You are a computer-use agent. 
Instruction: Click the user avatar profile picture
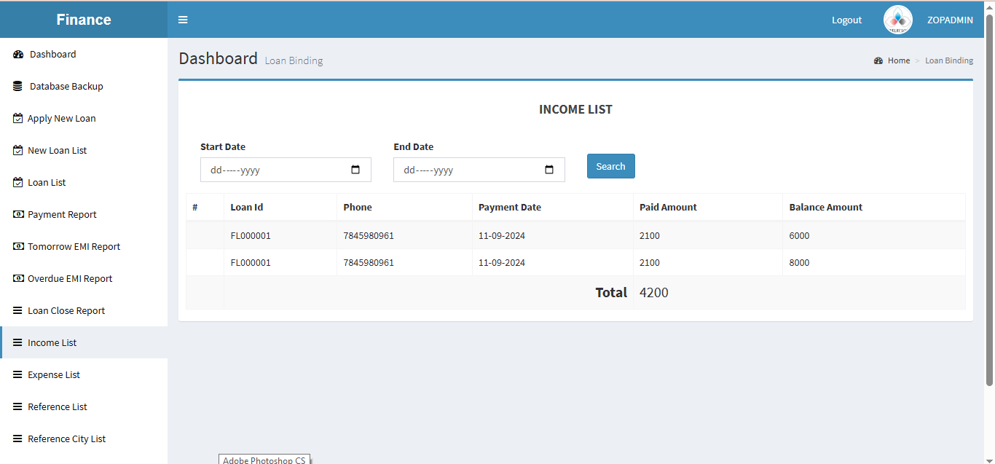[x=897, y=20]
